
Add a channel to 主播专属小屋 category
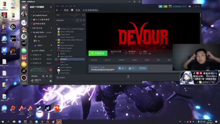[51, 28]
